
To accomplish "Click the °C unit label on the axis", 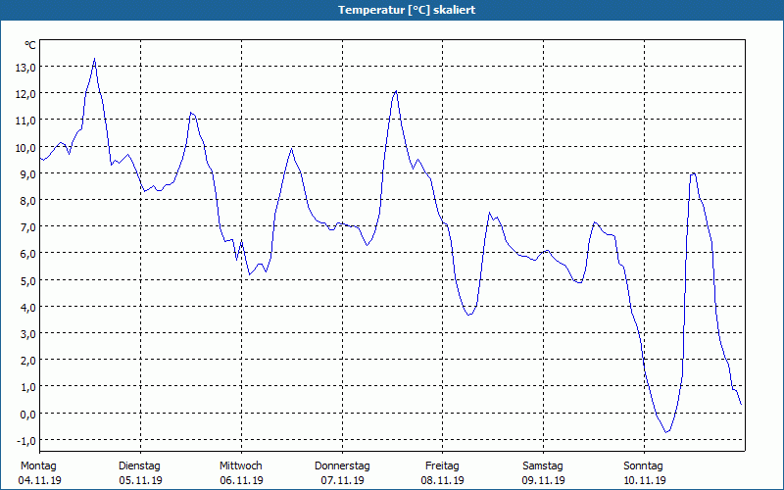I will [30, 45].
